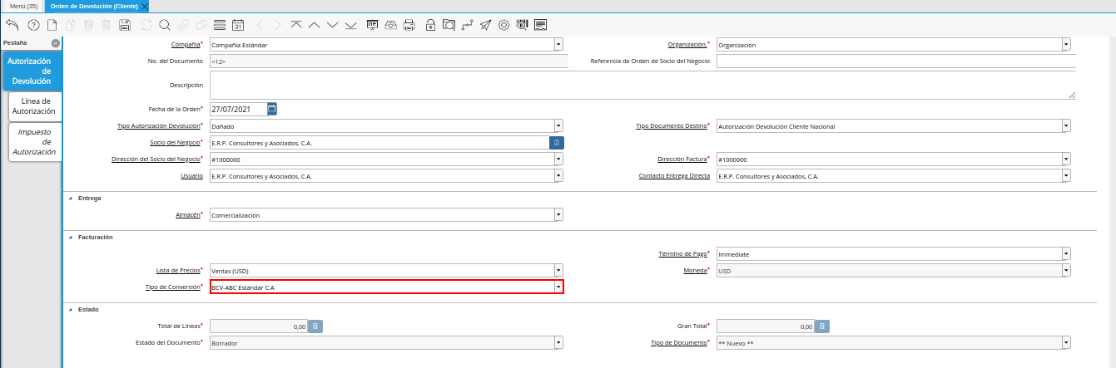Open the date picker for Fecha de la Orden

pyautogui.click(x=272, y=109)
